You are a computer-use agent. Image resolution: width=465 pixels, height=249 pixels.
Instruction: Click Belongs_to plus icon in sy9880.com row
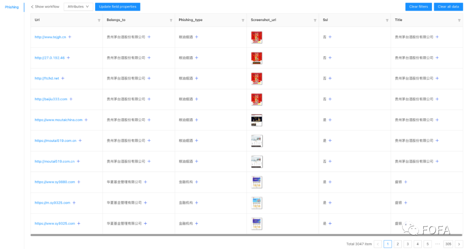point(146,182)
